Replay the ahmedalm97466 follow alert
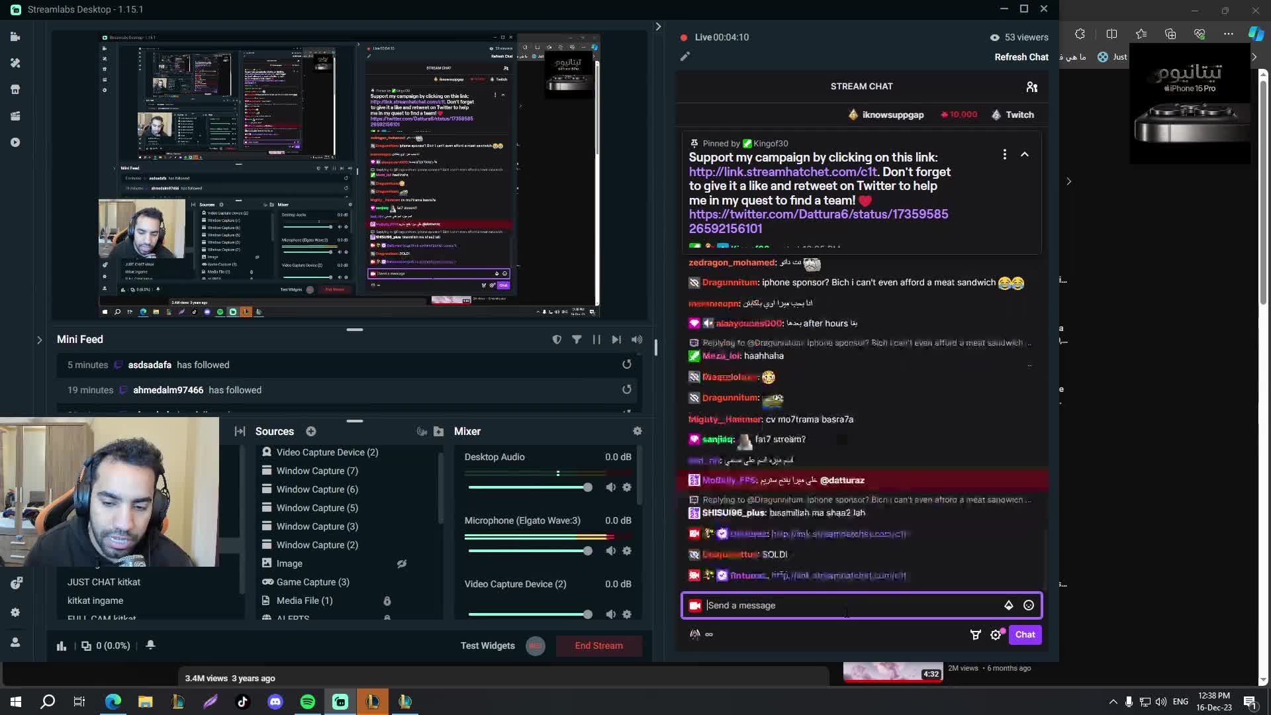Screen dimensions: 1271x715 [627, 389]
